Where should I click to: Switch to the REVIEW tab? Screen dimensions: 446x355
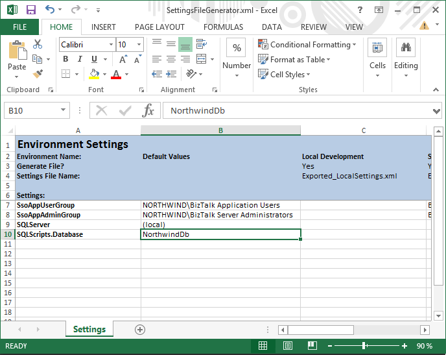click(x=314, y=27)
